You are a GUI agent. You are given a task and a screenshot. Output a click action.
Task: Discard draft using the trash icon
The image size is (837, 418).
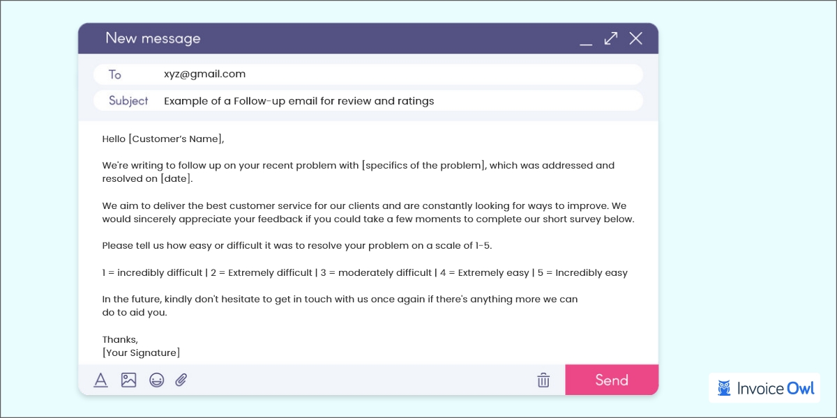(543, 380)
